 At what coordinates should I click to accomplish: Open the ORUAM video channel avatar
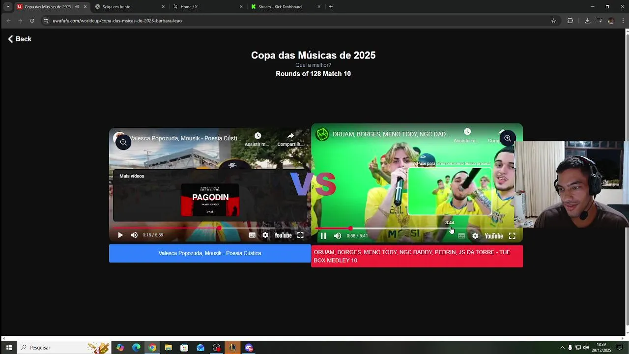click(x=322, y=134)
